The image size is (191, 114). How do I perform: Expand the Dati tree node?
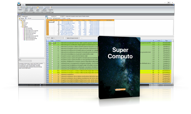[21, 22]
